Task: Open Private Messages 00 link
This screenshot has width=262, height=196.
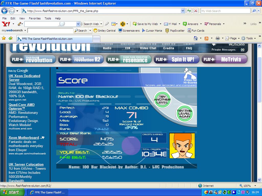Action: point(243,50)
